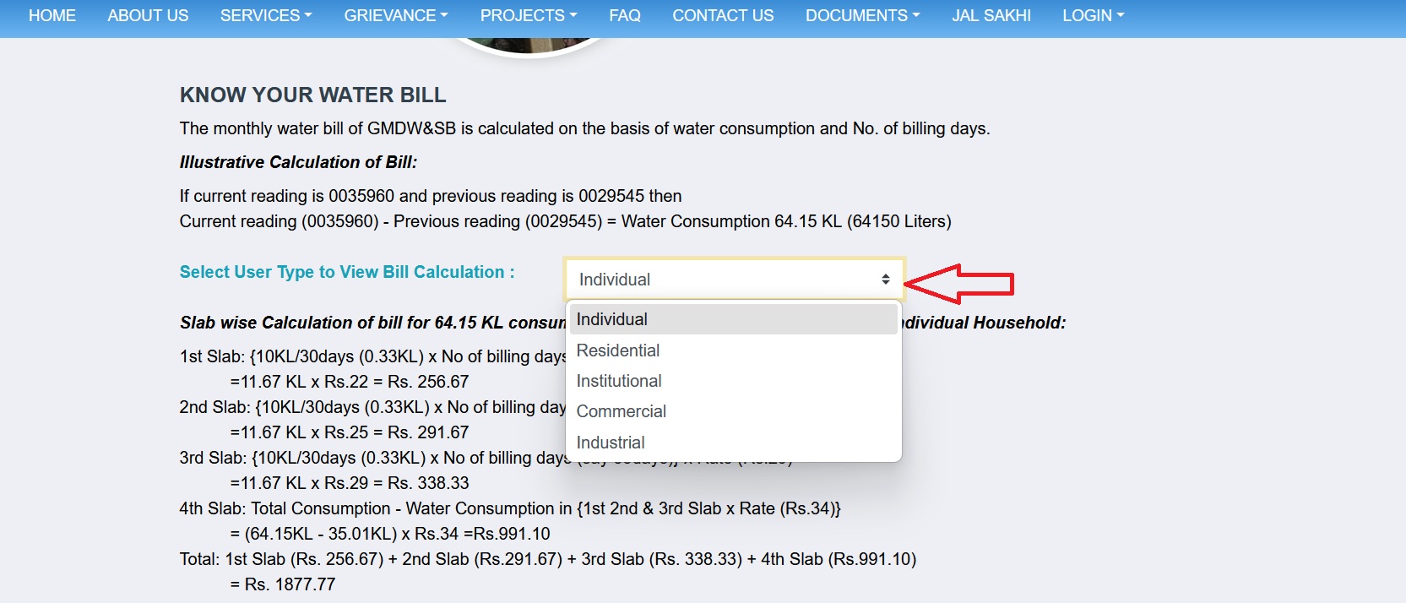This screenshot has height=603, width=1406.
Task: Visit the JAL SAKHI page
Action: coord(991,16)
